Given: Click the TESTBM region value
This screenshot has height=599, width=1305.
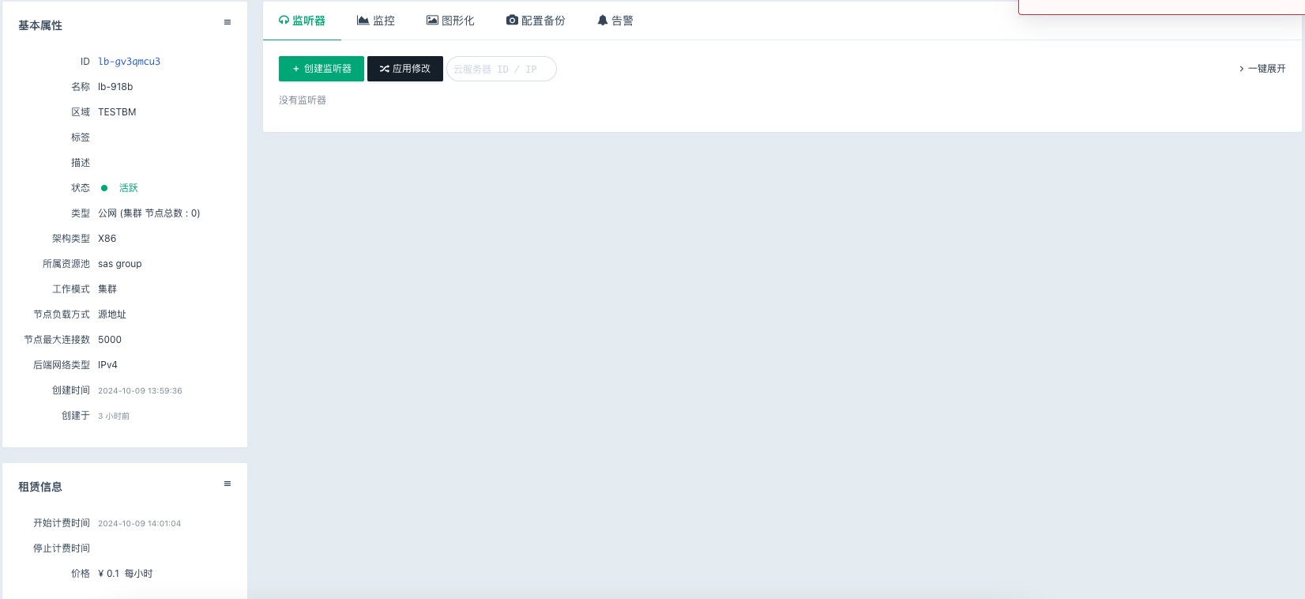Looking at the screenshot, I should (117, 112).
